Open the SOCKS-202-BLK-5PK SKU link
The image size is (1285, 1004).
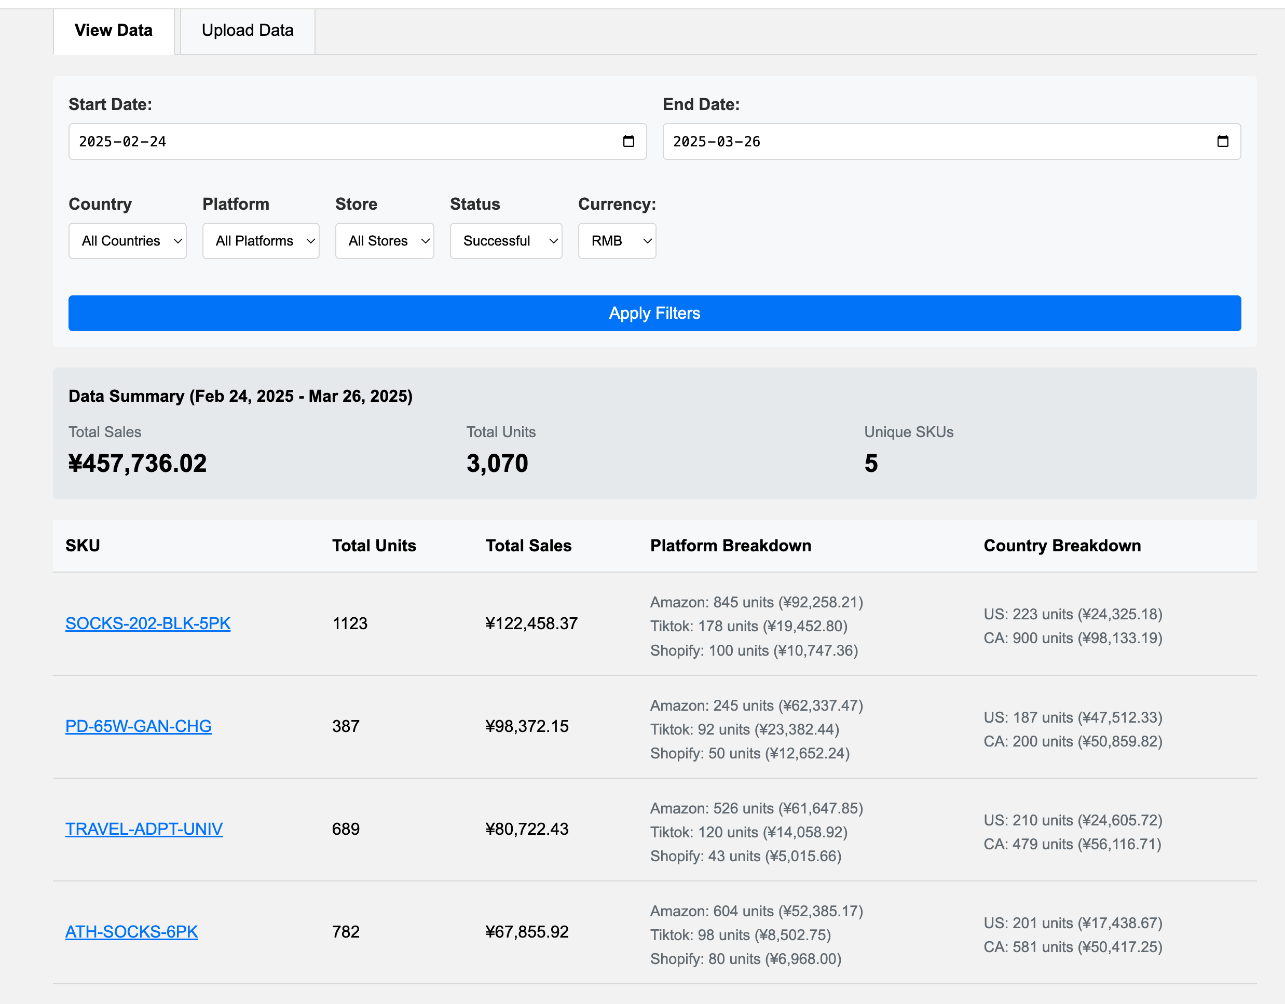[148, 623]
